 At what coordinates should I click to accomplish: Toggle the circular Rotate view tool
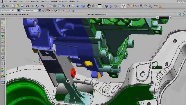tap(68, 6)
